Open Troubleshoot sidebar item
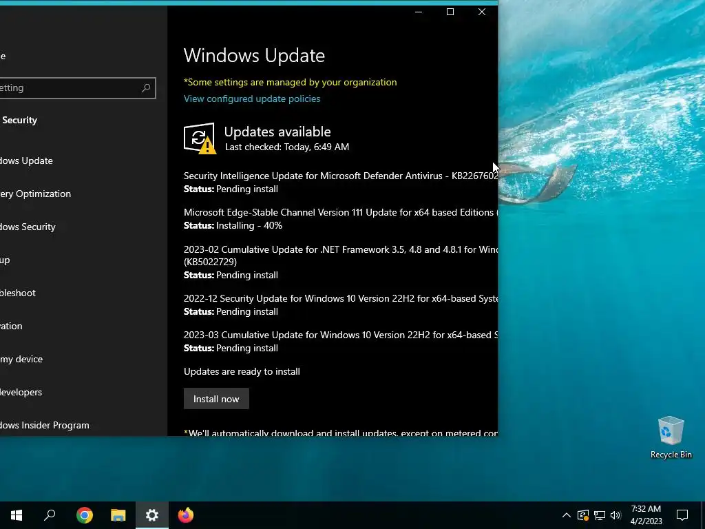 click(x=18, y=293)
